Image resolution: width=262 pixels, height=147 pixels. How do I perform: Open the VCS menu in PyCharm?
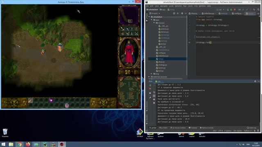click(x=196, y=6)
